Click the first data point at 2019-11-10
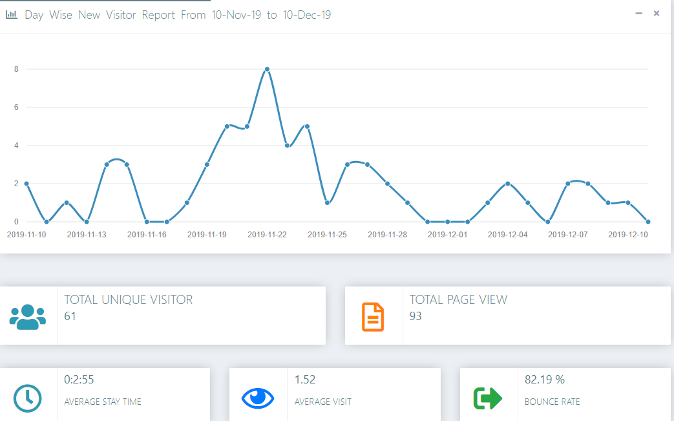The height and width of the screenshot is (421, 674). [x=26, y=184]
